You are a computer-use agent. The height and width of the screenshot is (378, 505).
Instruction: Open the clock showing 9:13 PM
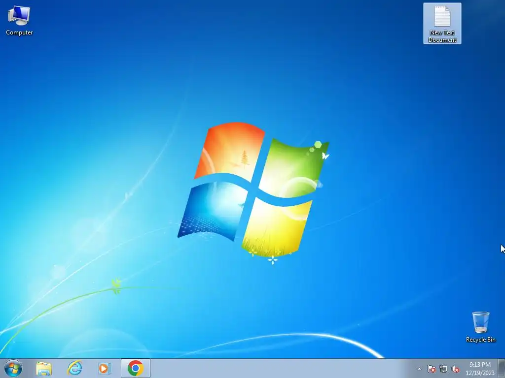click(480, 369)
